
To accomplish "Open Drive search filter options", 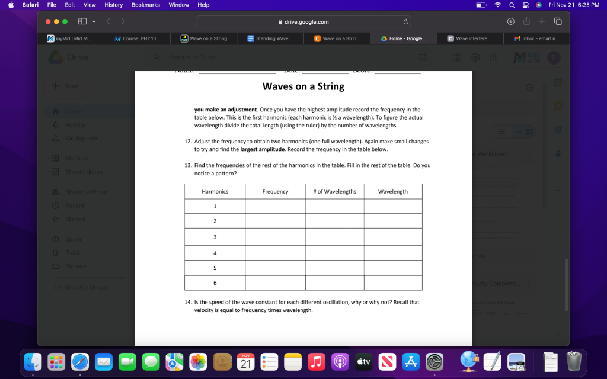I will click(x=423, y=57).
